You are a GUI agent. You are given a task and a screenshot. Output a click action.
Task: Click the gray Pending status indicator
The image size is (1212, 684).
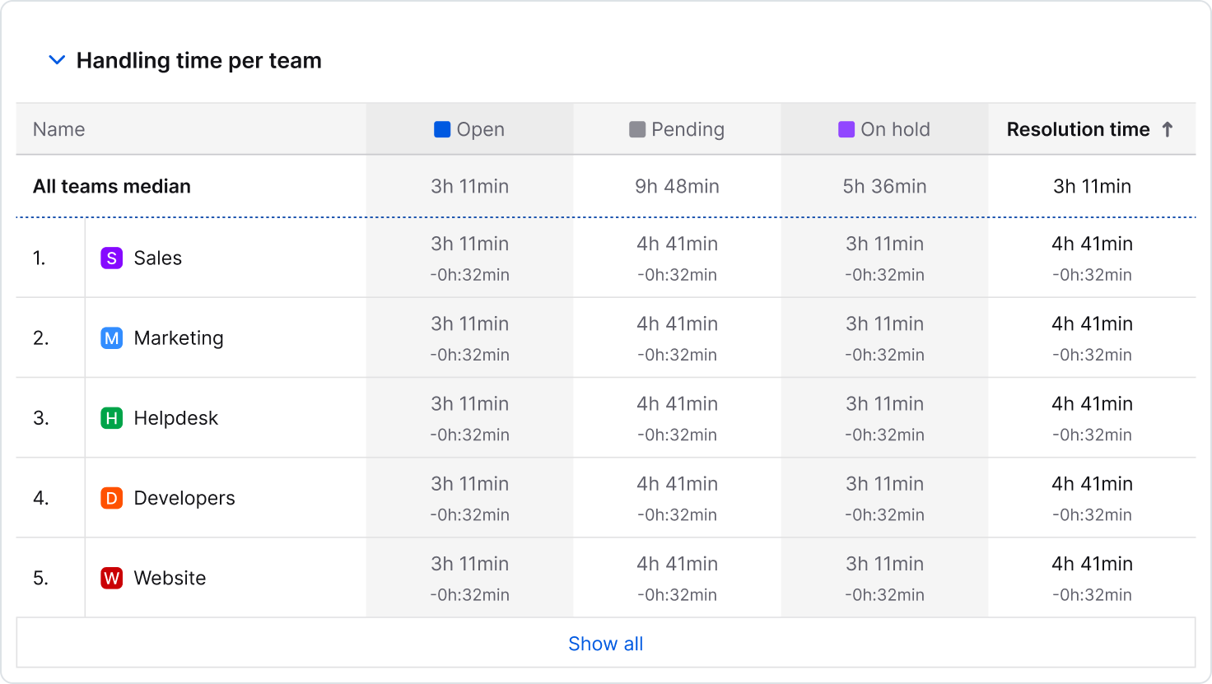(x=636, y=129)
